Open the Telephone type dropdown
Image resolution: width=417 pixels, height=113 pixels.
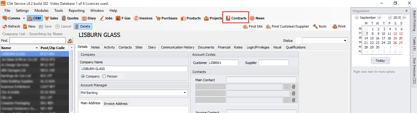tap(210, 87)
